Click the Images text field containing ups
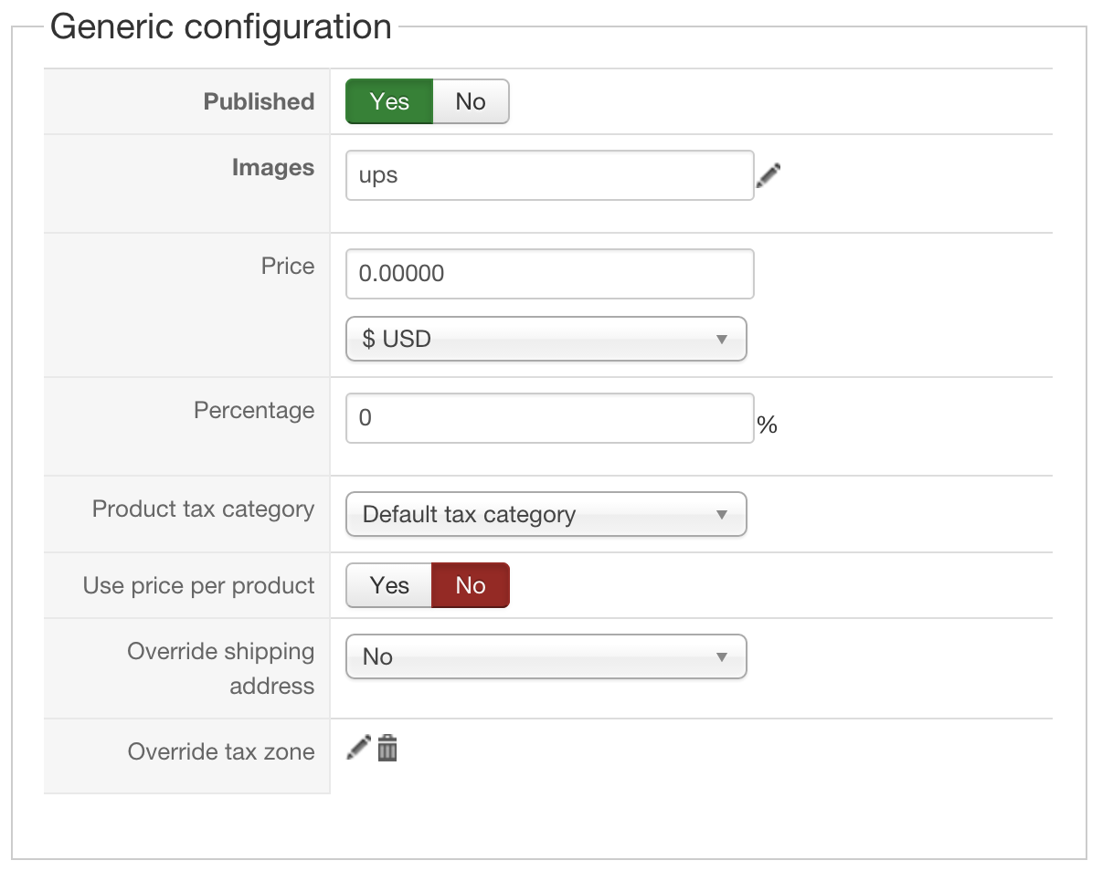The image size is (1113, 871). 549,175
